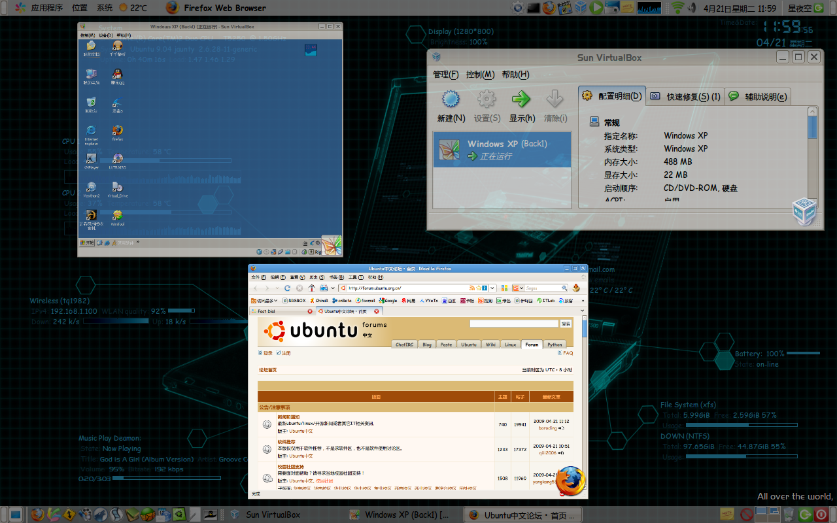This screenshot has width=837, height=523.
Task: Click the Firefox icon on the XP desktop
Action: pos(117,131)
